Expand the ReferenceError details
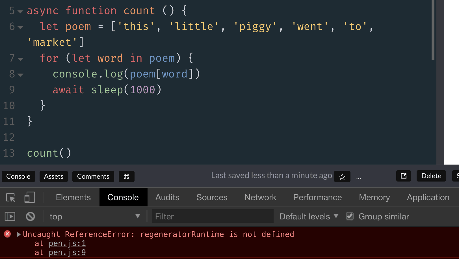 point(19,234)
